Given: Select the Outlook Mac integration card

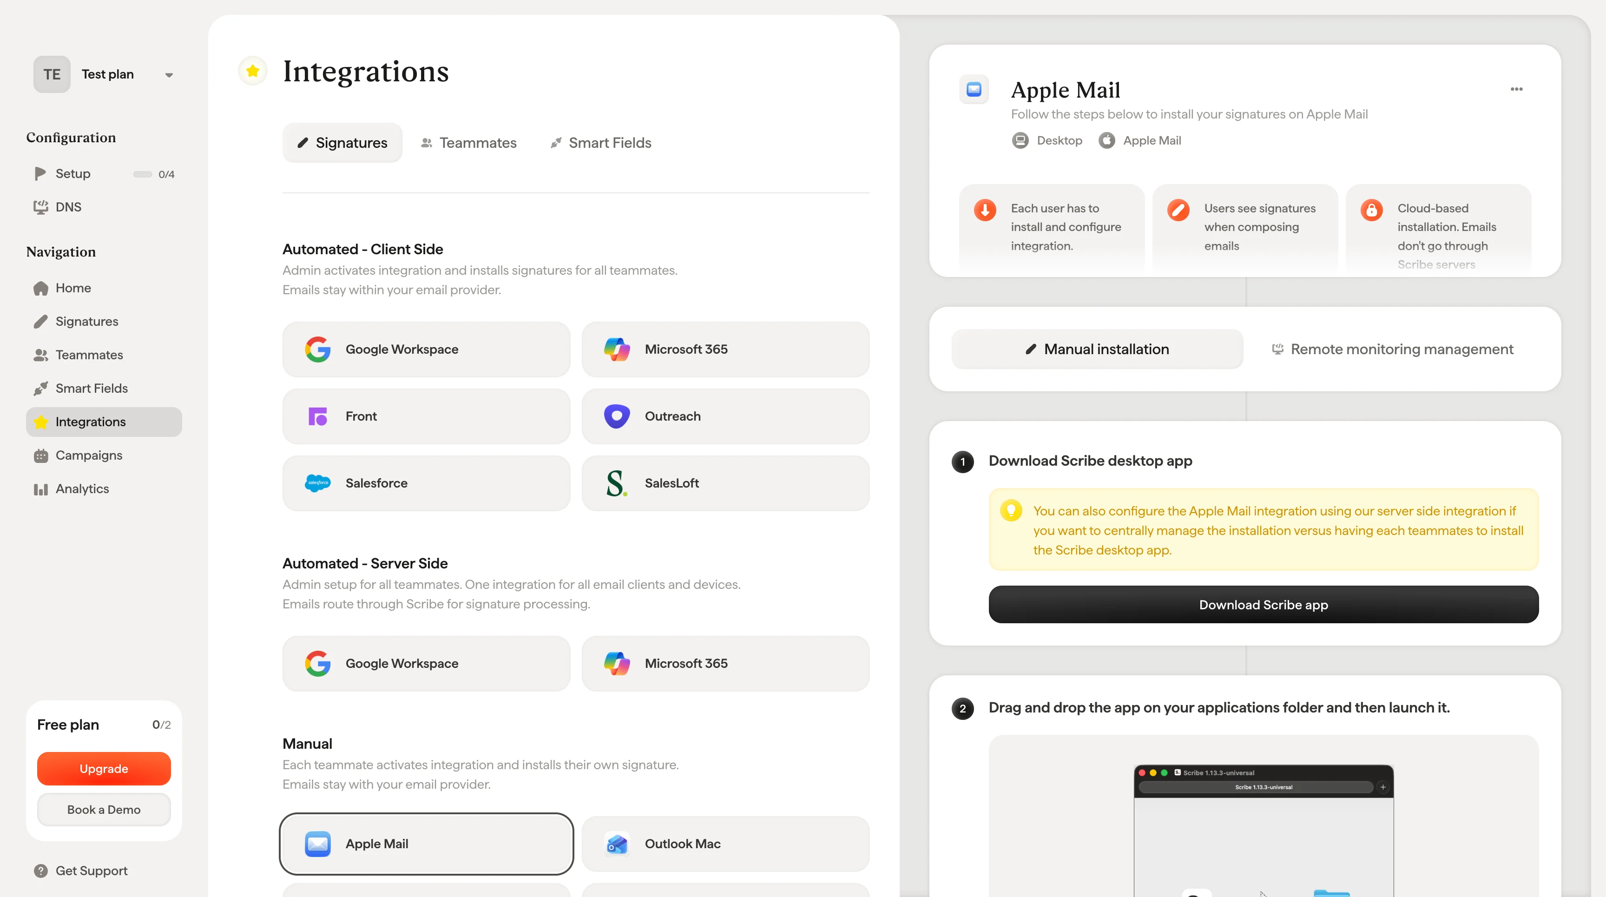Looking at the screenshot, I should pyautogui.click(x=726, y=844).
